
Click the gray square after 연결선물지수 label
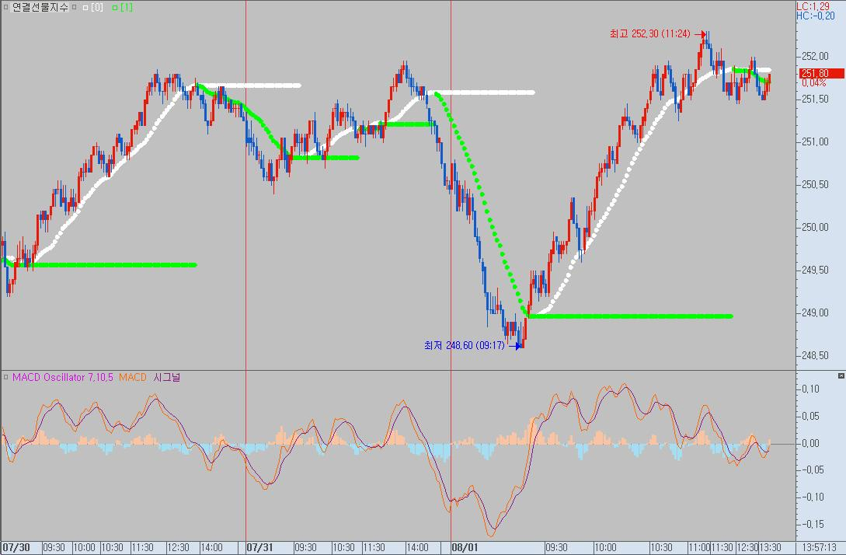point(75,8)
